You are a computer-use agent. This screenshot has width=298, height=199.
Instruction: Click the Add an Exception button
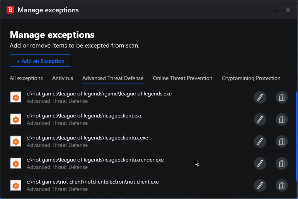40,61
